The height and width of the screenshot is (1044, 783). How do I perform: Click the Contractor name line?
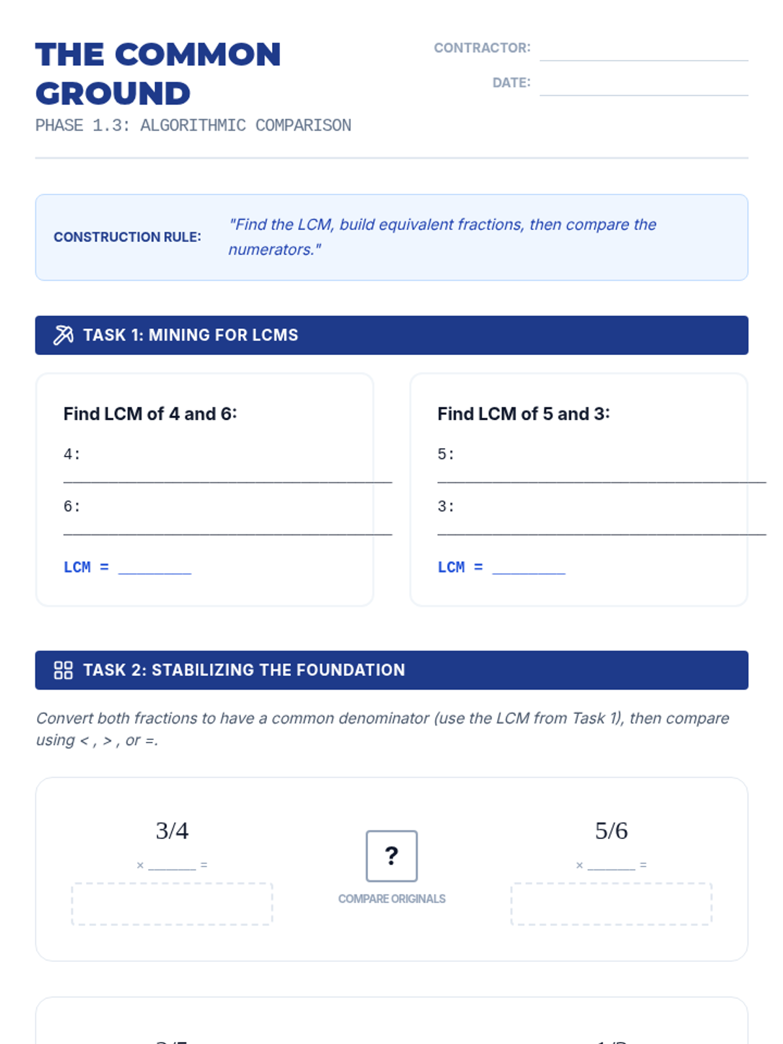643,51
